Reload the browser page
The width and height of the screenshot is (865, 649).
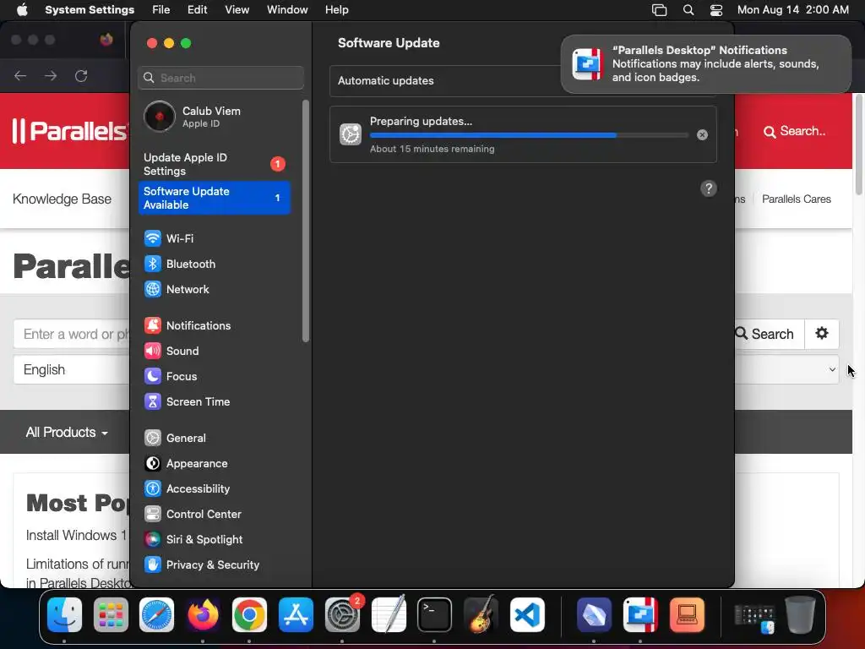pos(81,76)
